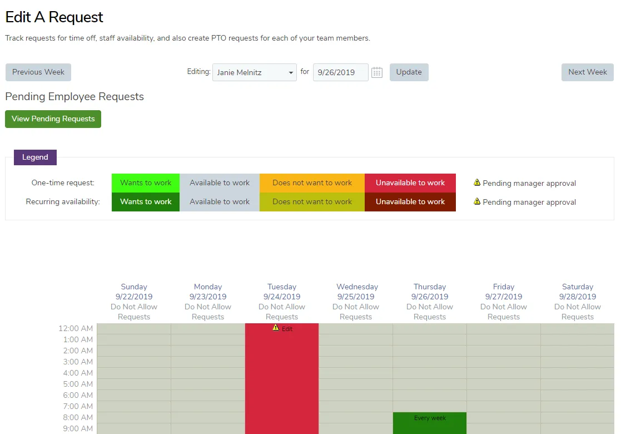The height and width of the screenshot is (434, 621).
Task: Click Wednesday 6:00 AM grid cell
Action: pyautogui.click(x=356, y=395)
